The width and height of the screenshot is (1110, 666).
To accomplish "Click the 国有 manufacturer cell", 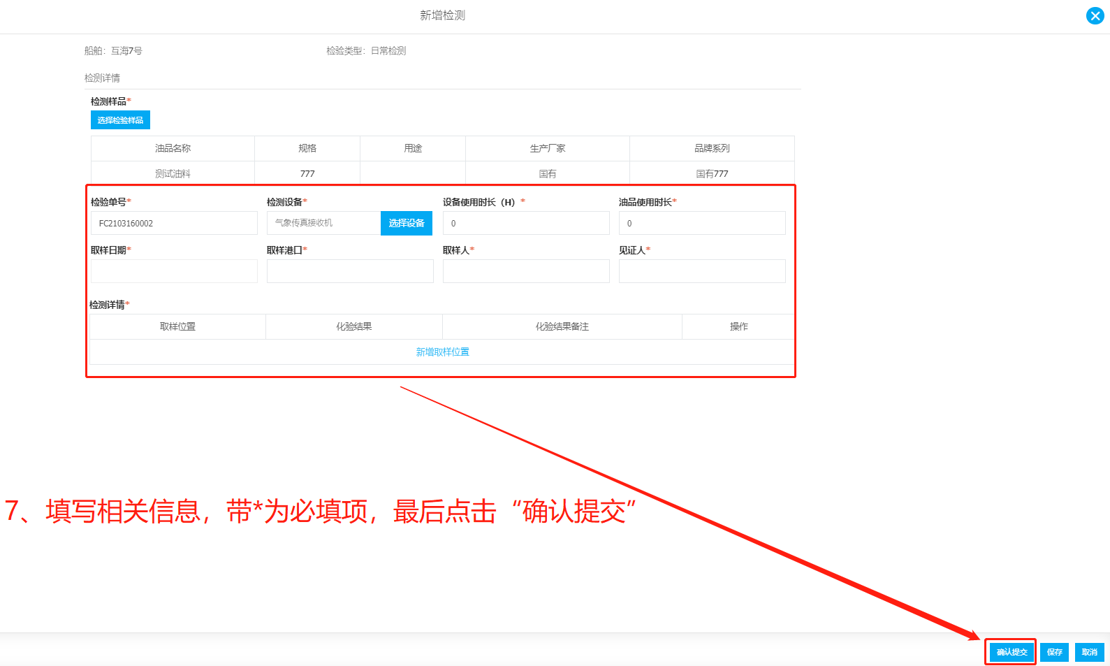I will point(548,173).
